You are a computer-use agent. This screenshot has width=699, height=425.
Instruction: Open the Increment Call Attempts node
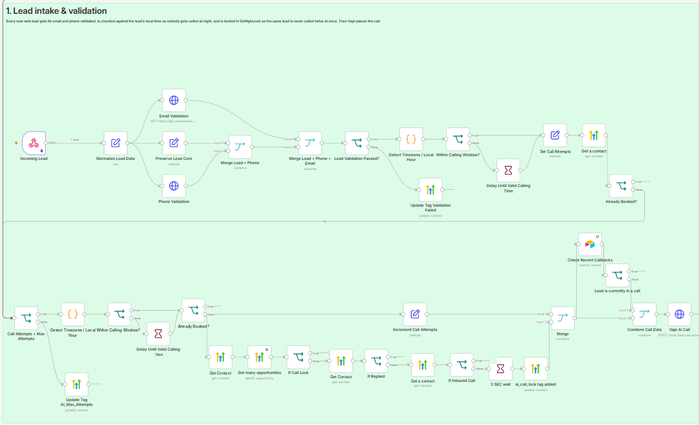pos(415,314)
